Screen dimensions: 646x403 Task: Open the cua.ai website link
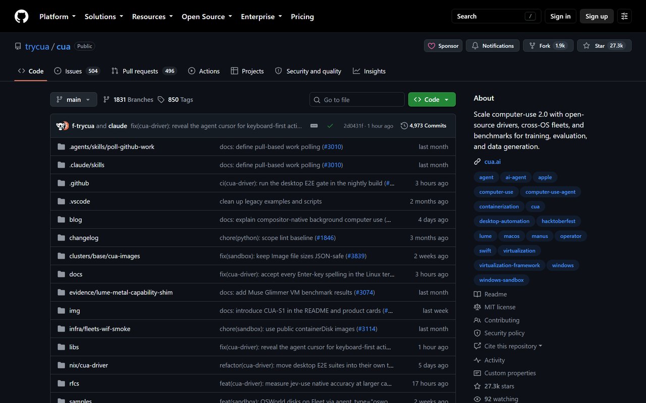[x=493, y=162]
